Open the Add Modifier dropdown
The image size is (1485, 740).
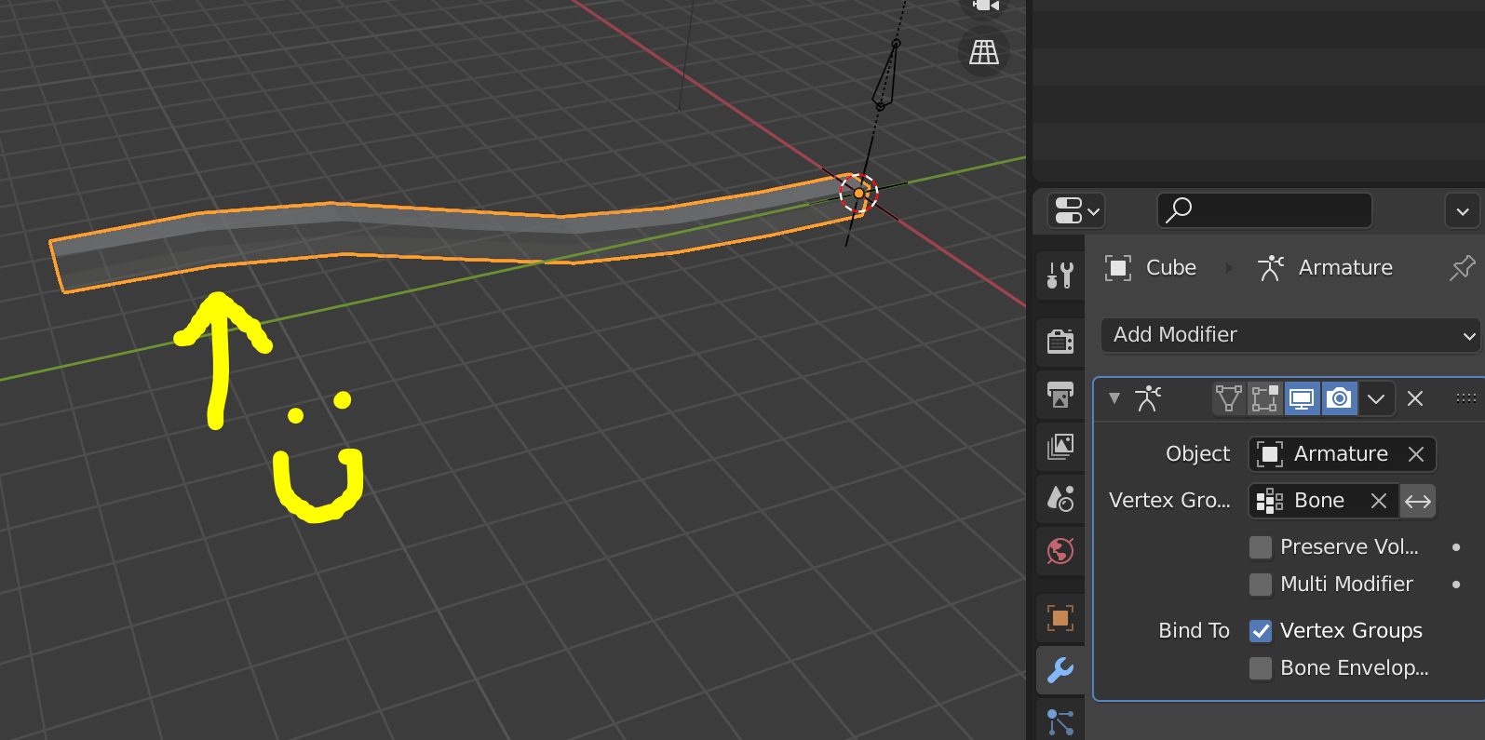tap(1289, 335)
